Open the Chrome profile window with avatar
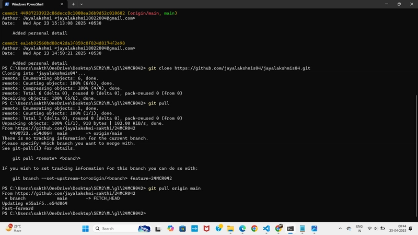The width and height of the screenshot is (418, 235). pos(278,228)
